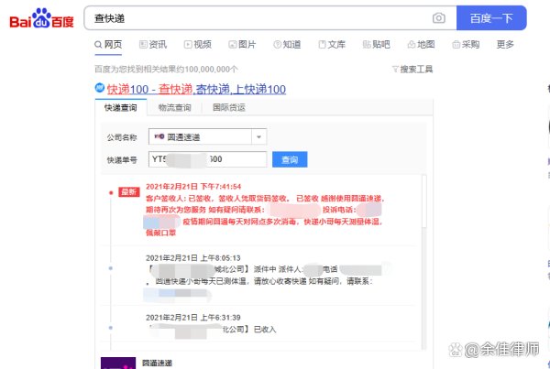The width and height of the screenshot is (550, 369).
Task: Focus the search box containing 查快递
Action: [x=270, y=18]
